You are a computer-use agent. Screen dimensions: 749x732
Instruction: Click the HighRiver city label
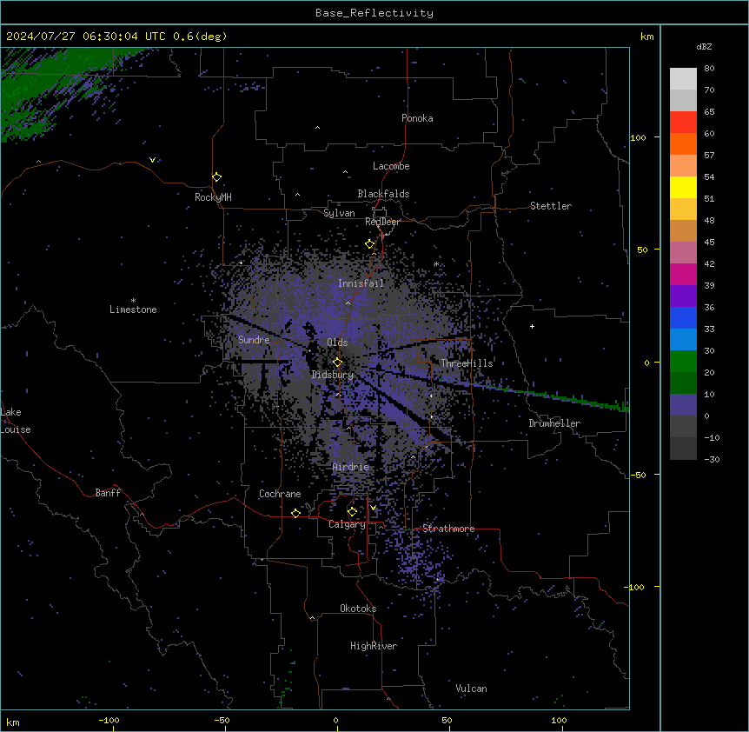click(374, 646)
